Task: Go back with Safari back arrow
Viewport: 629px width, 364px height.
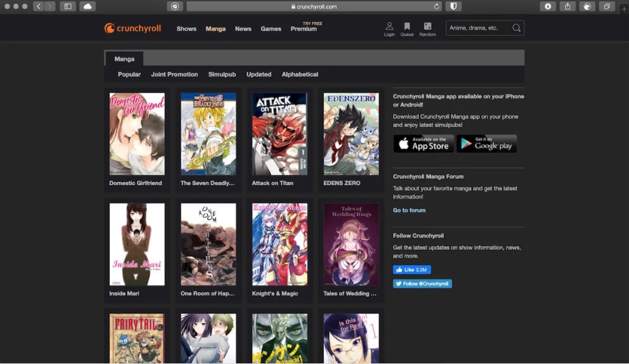Action: point(39,6)
